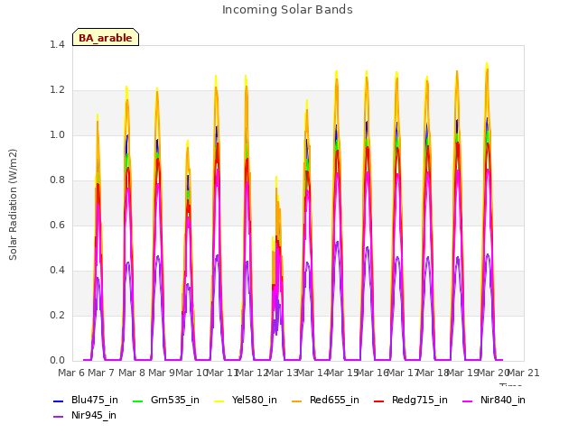Toggle the Nir945_in legend entry
This screenshot has height=433, width=578.
coord(85,416)
